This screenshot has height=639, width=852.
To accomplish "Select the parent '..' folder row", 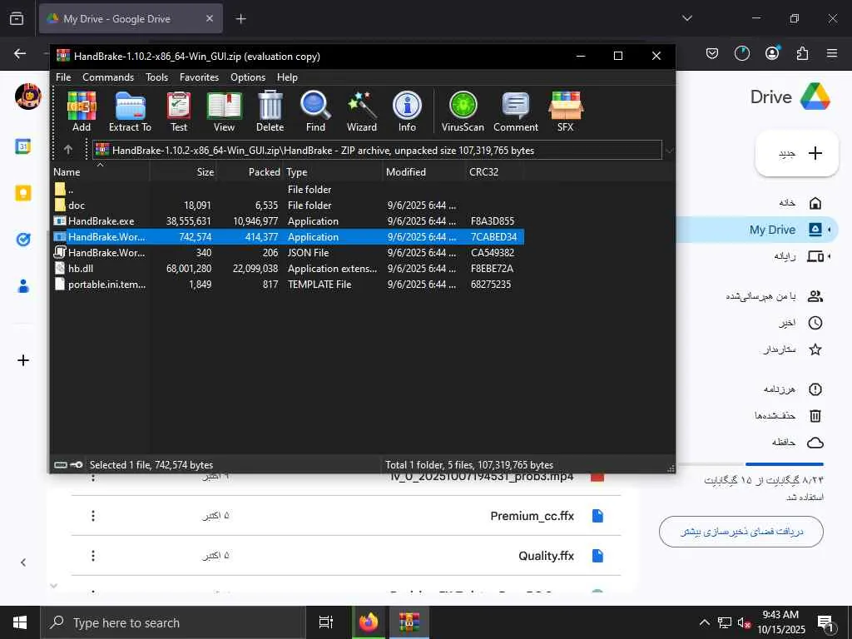I will tap(288, 190).
